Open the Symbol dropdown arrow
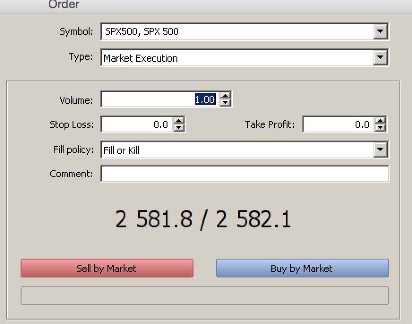The width and height of the screenshot is (412, 324). [x=380, y=31]
